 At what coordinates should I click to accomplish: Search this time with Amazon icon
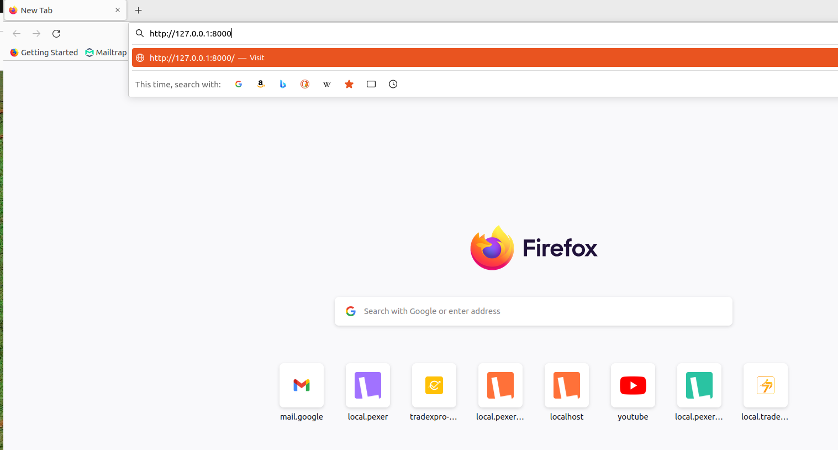261,84
